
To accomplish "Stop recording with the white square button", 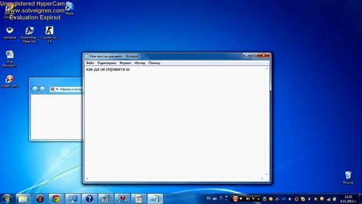I will pyautogui.click(x=241, y=199).
